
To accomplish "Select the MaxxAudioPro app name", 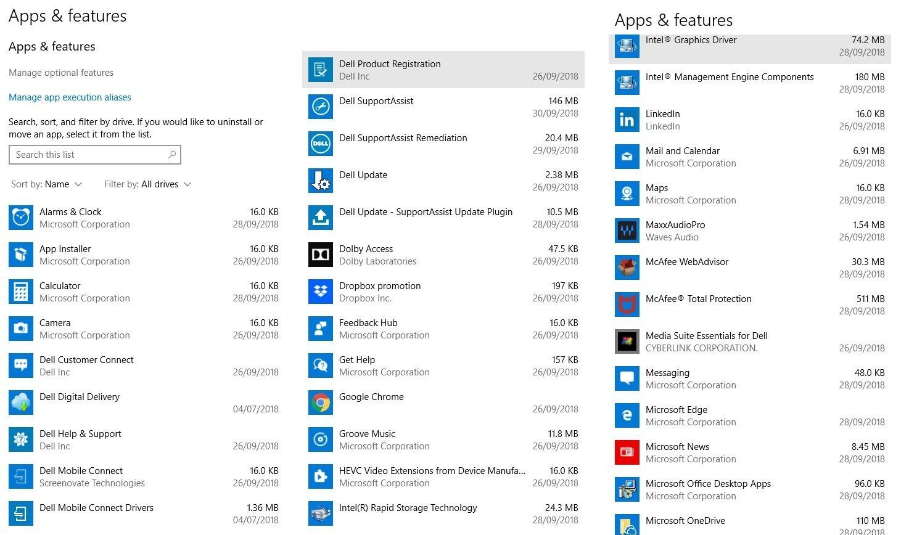I will (x=675, y=225).
